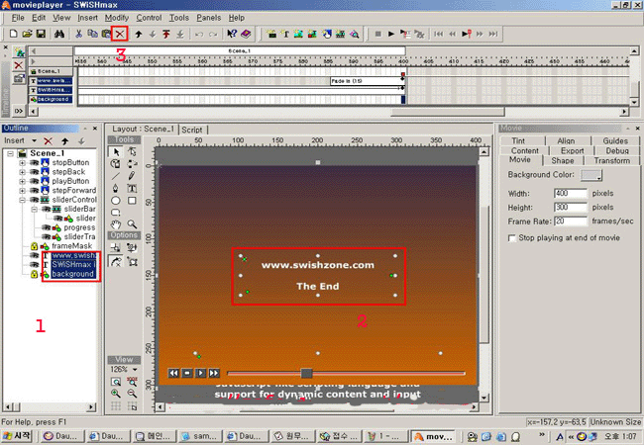
Task: Toggle lock icon on background layer
Action: [35, 274]
